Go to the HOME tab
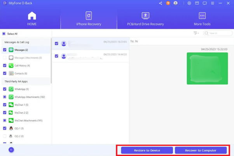Screen dimensions: 234x156 [32, 19]
